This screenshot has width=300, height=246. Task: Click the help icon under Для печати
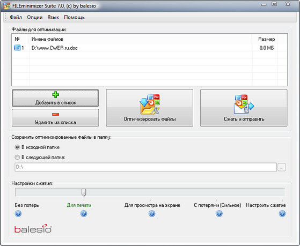[84, 213]
